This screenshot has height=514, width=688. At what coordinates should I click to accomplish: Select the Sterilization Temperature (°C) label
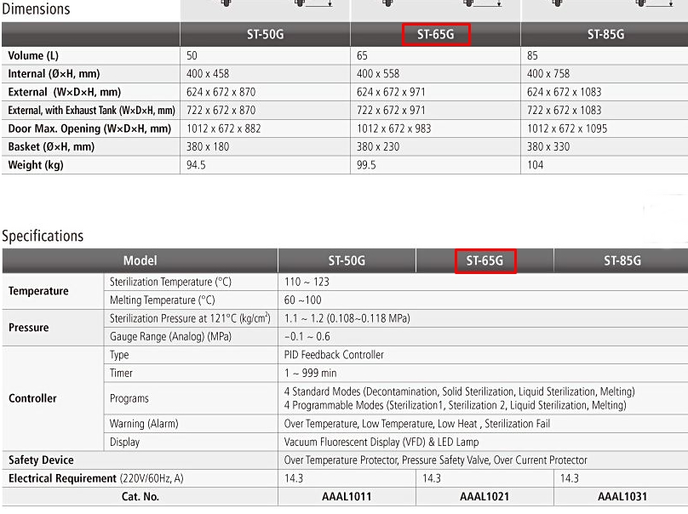(170, 282)
